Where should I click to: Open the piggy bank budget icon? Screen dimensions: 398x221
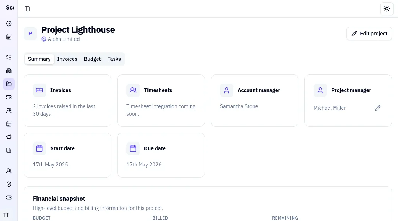pos(9,137)
